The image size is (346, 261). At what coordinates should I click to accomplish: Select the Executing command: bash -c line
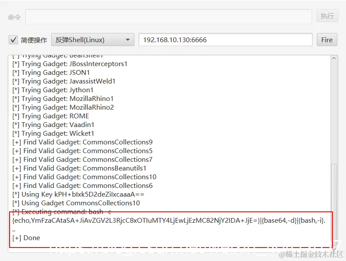point(62,212)
